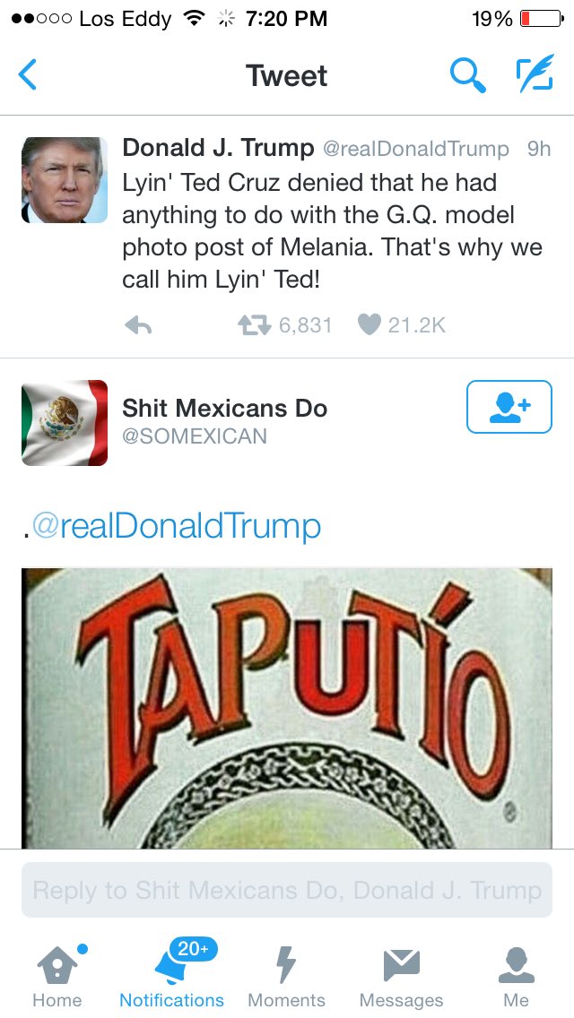Focus the Reply to Shit Mexicans Do field

pyautogui.click(x=287, y=890)
